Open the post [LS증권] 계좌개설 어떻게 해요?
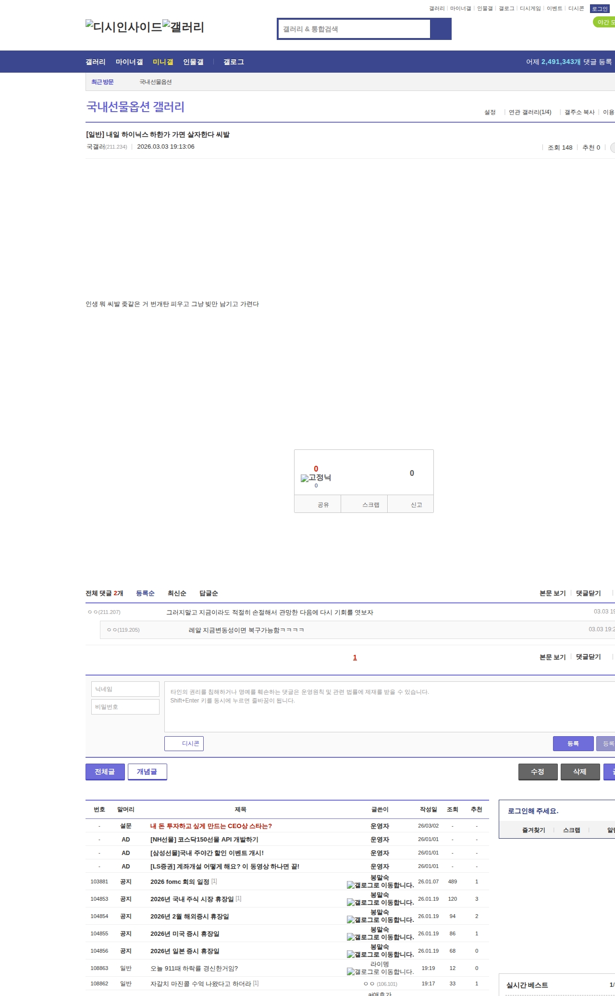Screen dimensions: 615x996 tap(225, 867)
